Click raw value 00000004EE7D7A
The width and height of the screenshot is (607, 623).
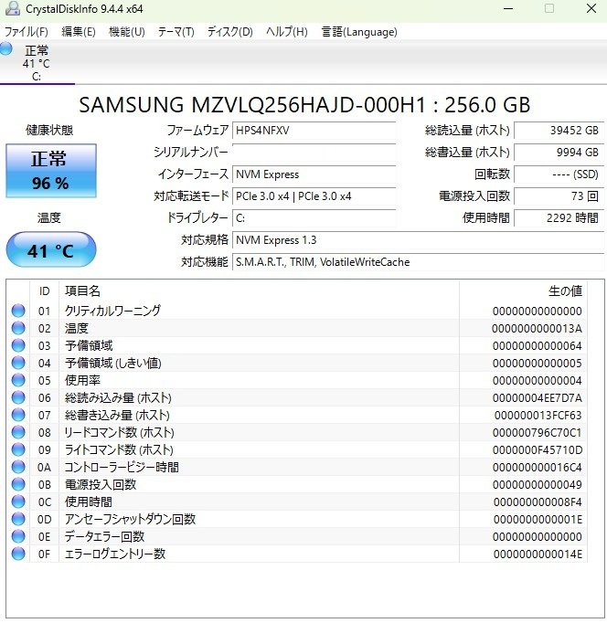[x=537, y=397]
